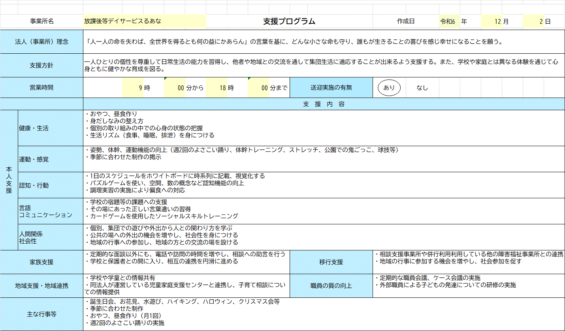Click the 送迎実施の有無 header cell
This screenshot has width=565, height=331.
coord(331,87)
